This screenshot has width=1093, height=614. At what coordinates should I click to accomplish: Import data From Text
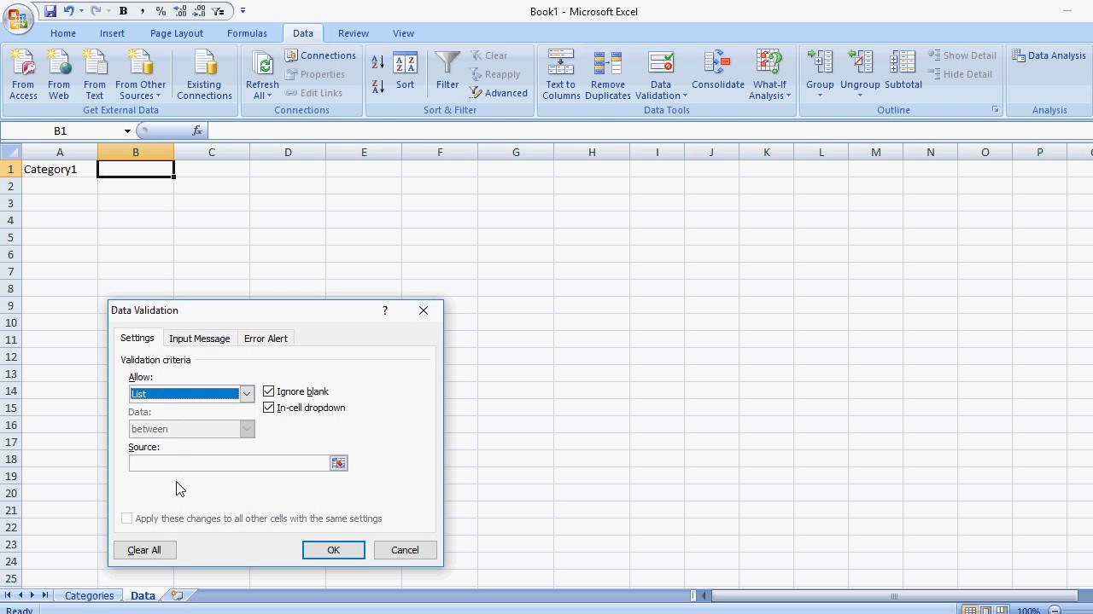point(95,75)
